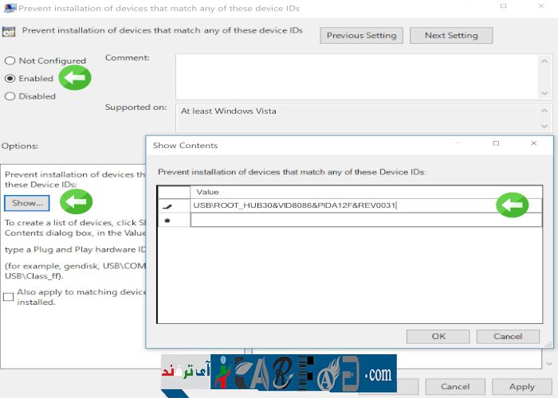Viewport: 558px width, 398px height.
Task: Go to Previous Setting
Action: [x=361, y=36]
